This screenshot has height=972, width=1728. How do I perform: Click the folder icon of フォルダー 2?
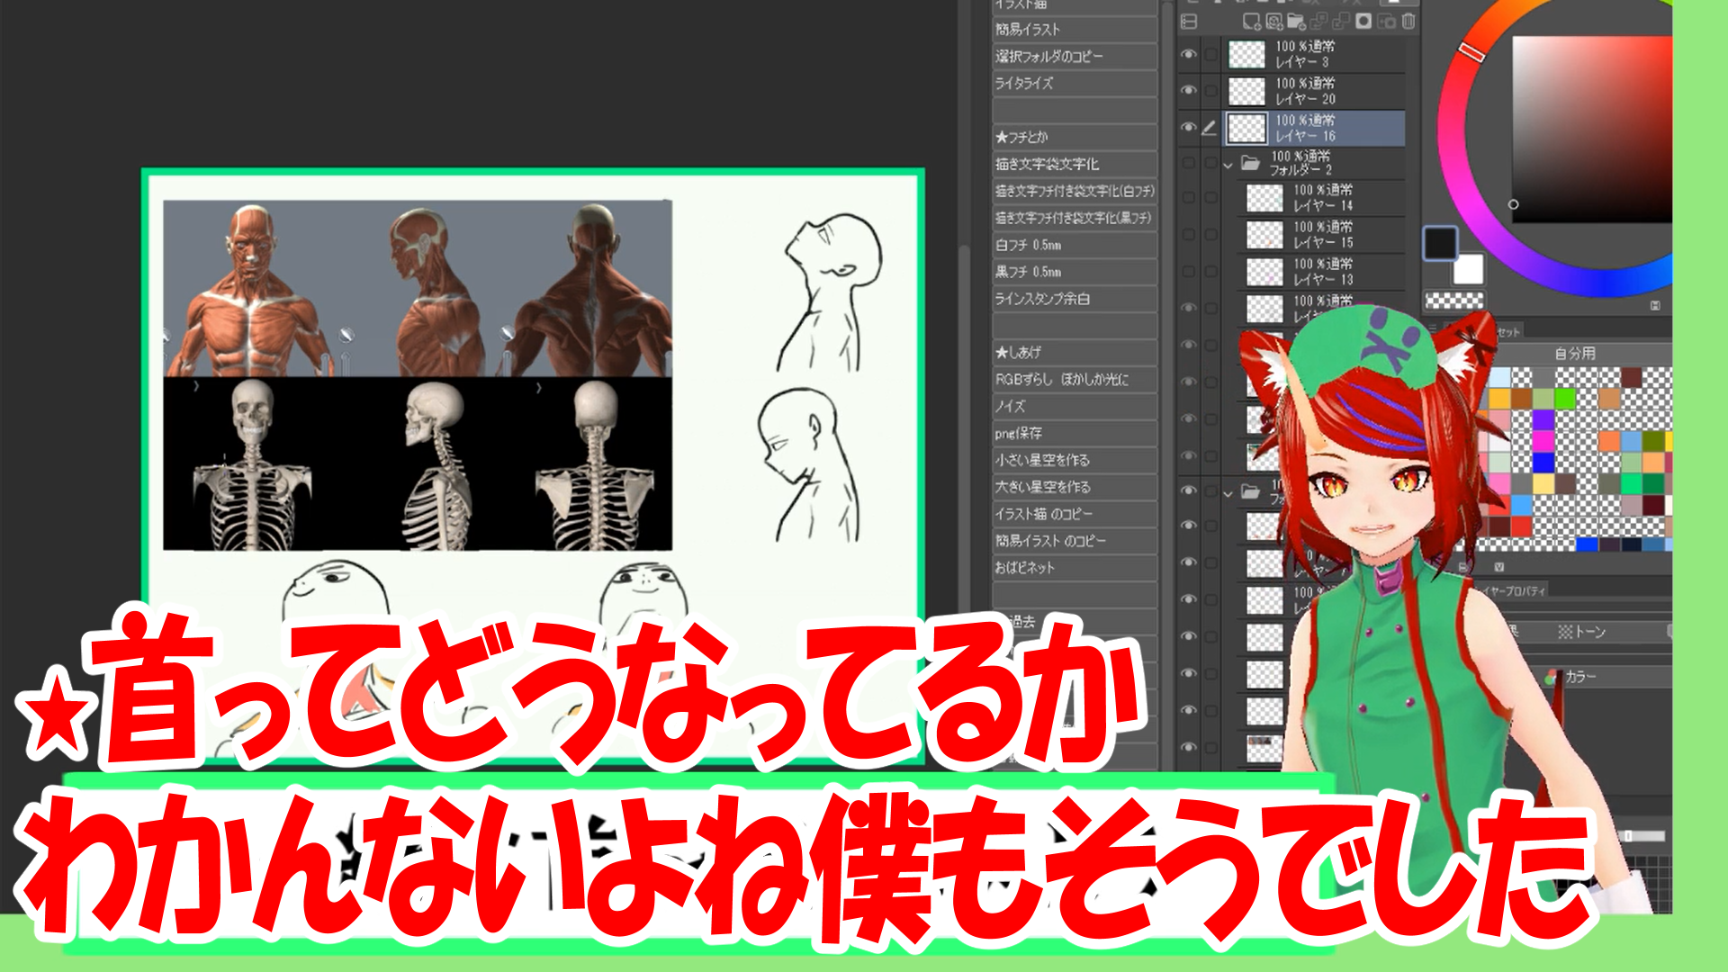pos(1250,163)
